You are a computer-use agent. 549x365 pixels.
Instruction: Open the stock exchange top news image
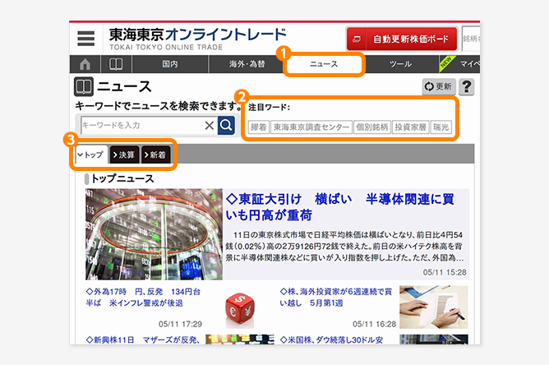154,234
